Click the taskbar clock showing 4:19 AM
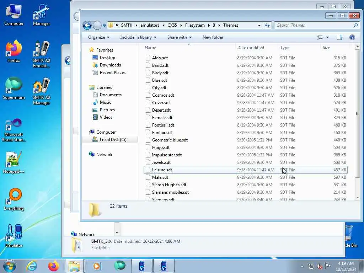 [346, 266]
